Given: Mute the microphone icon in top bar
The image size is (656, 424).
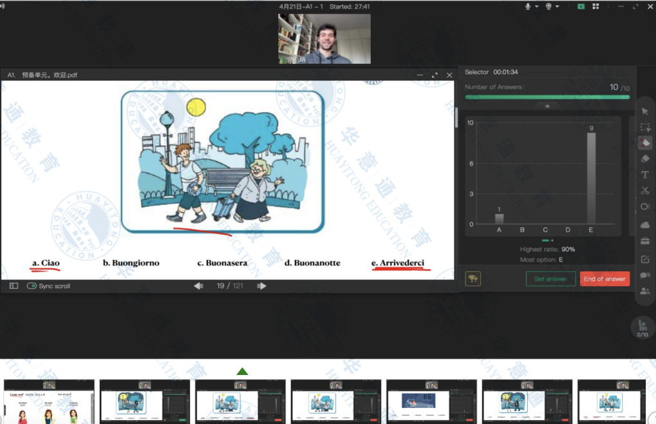Looking at the screenshot, I should [528, 6].
